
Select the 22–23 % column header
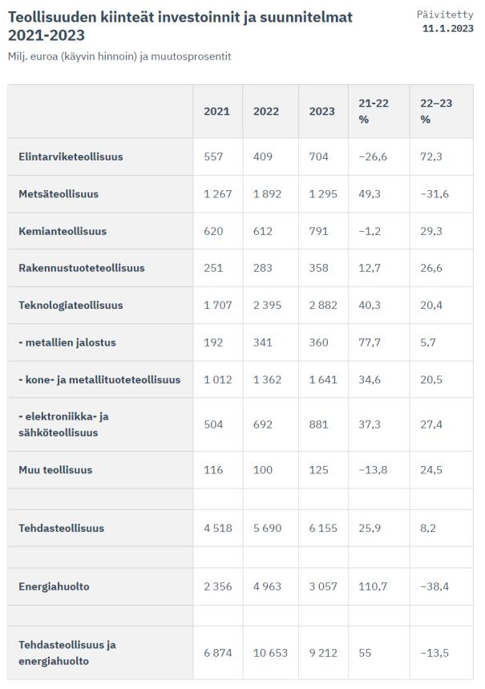pos(437,111)
